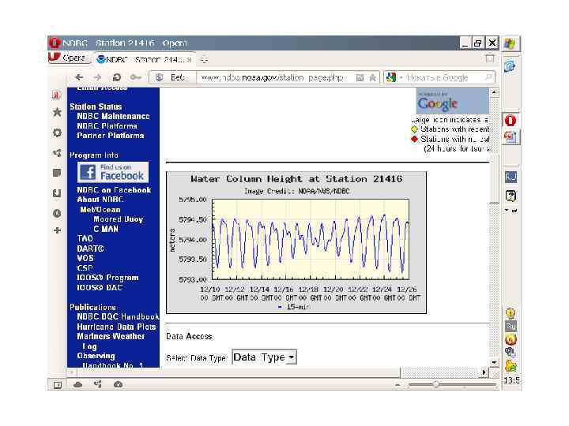Click the page scroll down arrow

494,362
